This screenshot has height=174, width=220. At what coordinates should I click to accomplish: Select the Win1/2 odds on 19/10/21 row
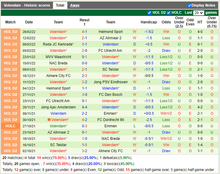166,139
